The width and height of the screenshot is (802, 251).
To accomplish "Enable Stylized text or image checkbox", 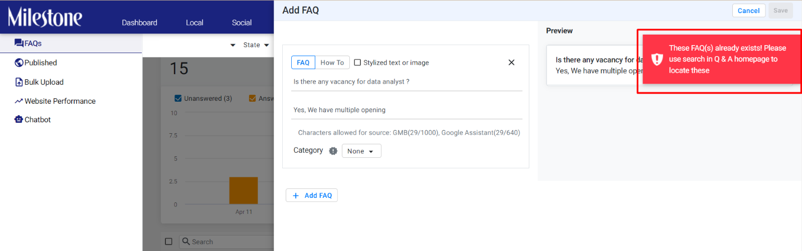I will coord(357,63).
